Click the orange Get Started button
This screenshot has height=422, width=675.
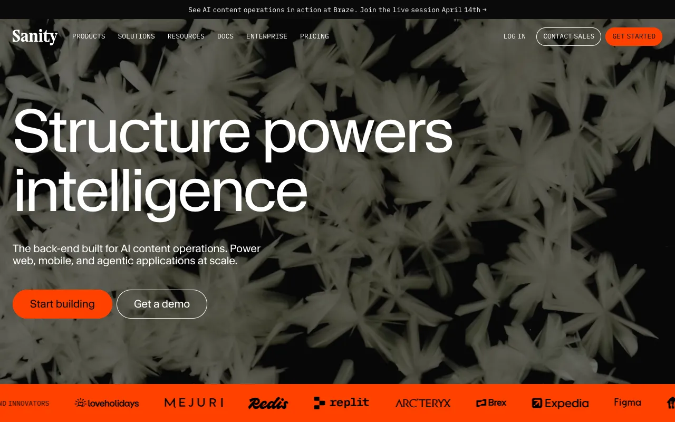(634, 36)
